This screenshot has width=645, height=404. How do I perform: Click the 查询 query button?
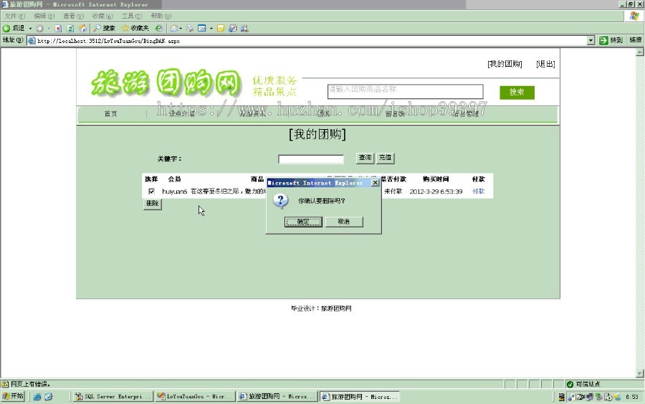tap(365, 158)
